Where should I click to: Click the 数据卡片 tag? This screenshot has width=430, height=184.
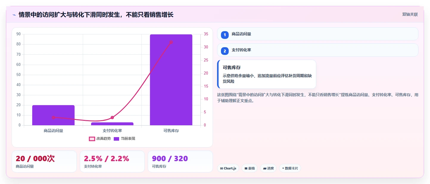[290, 168]
